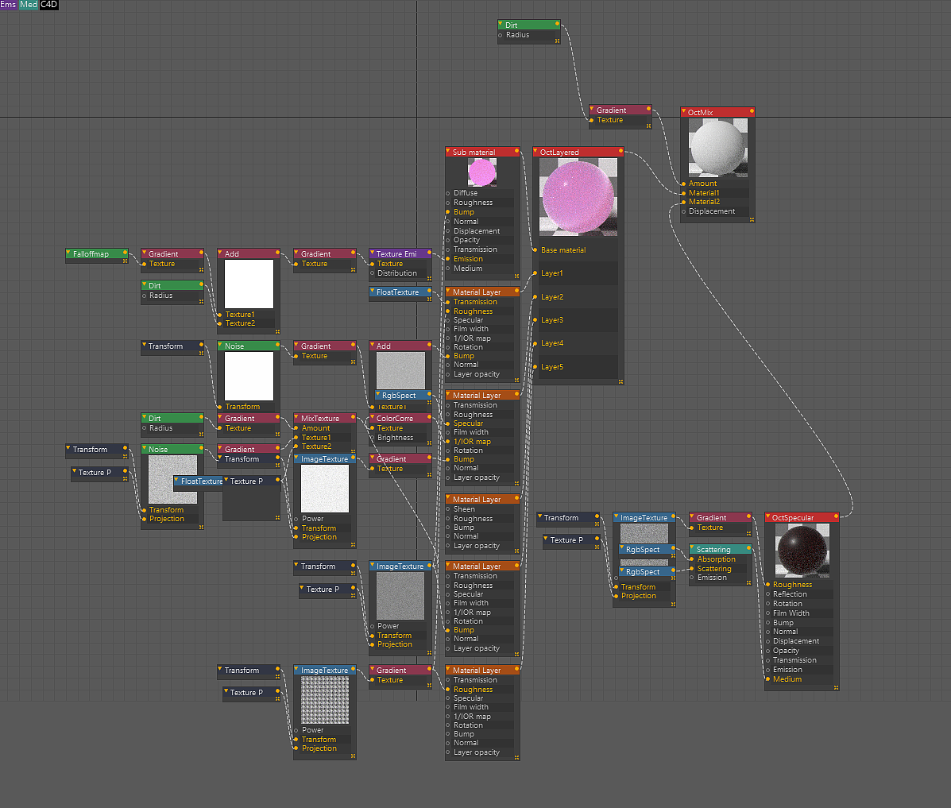Click the Base material port on OctLayered
The image size is (951, 808).
click(x=535, y=250)
